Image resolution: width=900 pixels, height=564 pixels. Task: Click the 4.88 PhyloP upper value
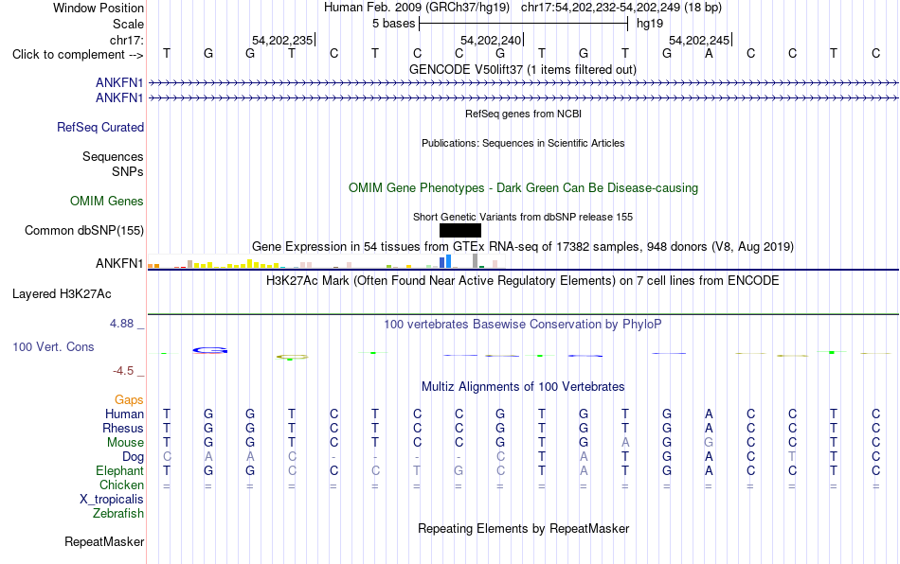pos(121,324)
